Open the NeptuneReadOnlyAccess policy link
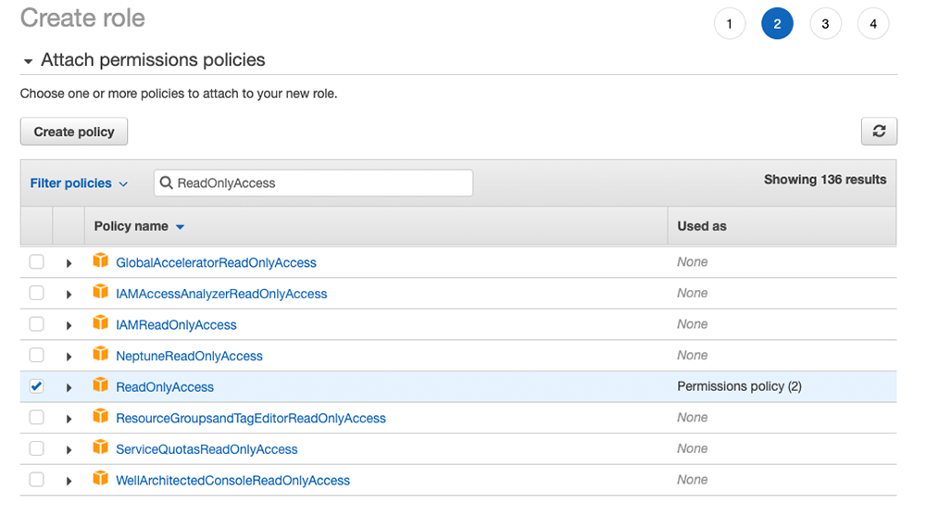Screen dimensions: 926x516 click(189, 356)
